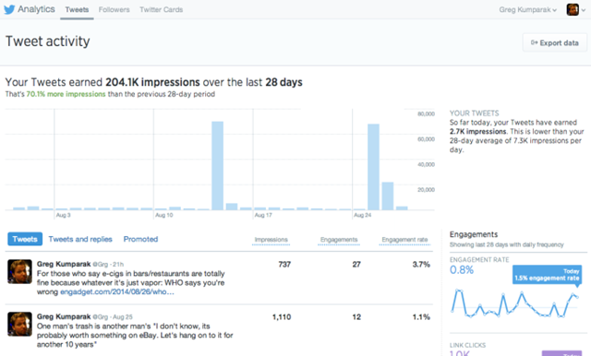This screenshot has height=356, width=591.
Task: Click the Export data button
Action: point(554,42)
